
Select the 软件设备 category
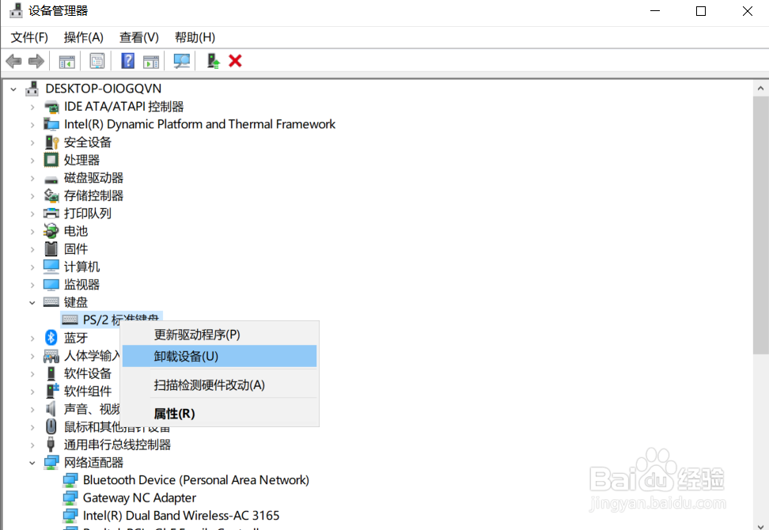88,373
